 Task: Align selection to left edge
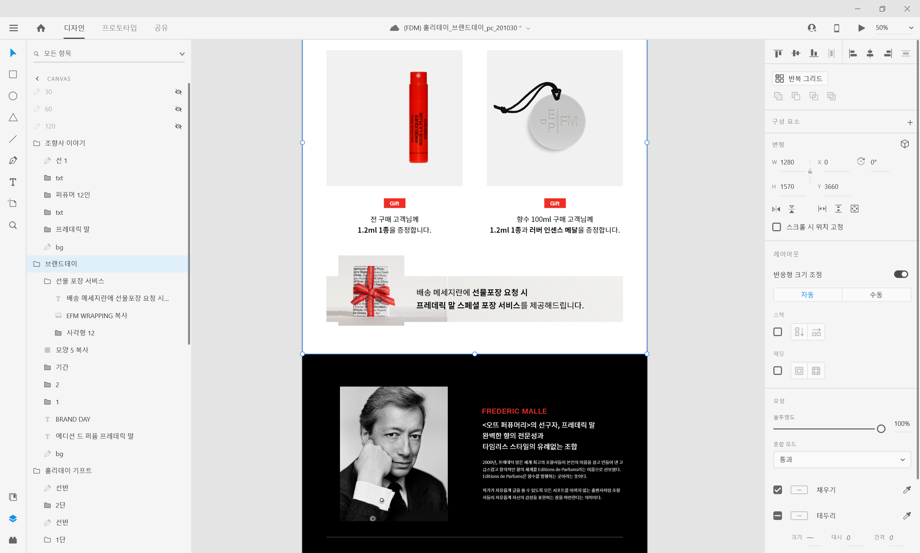pyautogui.click(x=853, y=54)
